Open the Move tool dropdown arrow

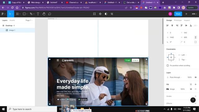(13, 14)
